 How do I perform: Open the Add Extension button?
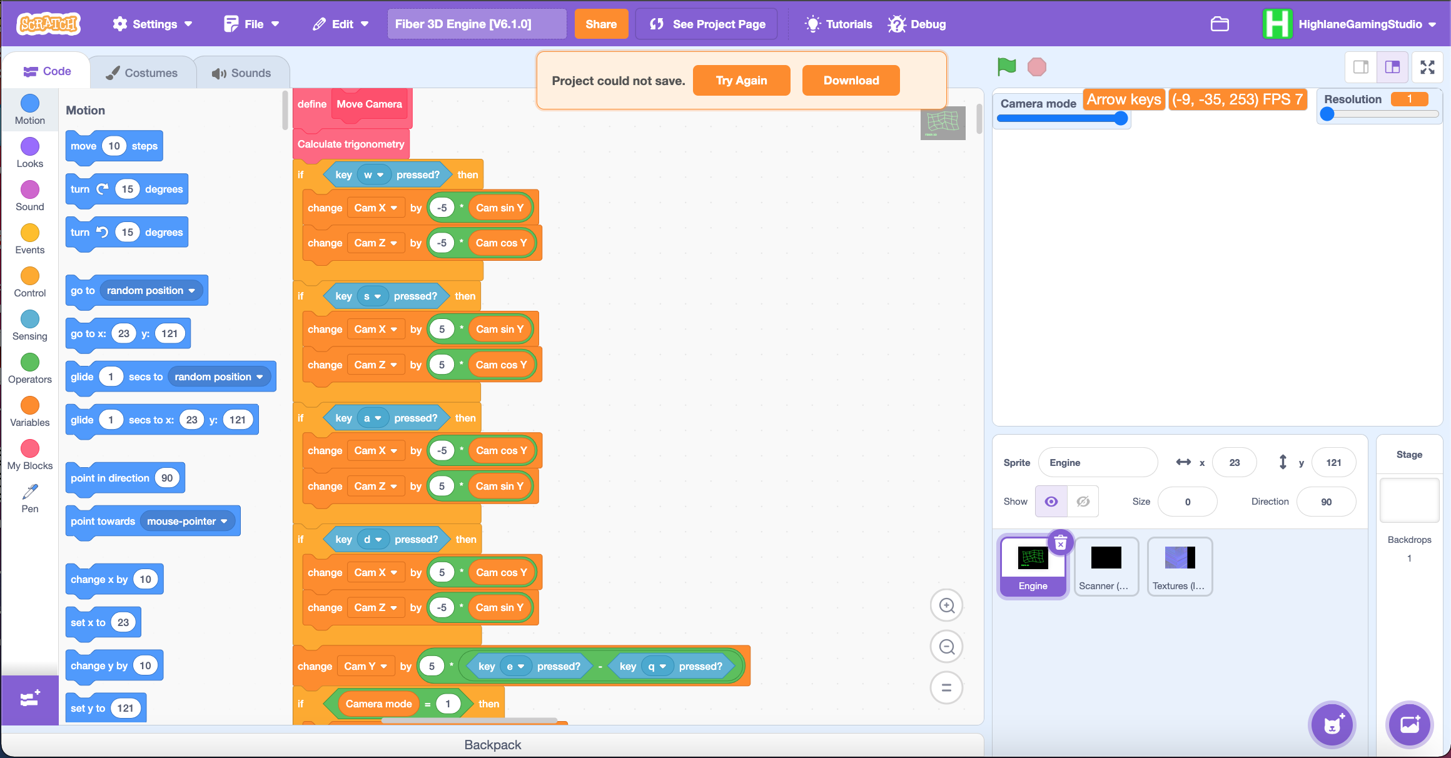pyautogui.click(x=30, y=699)
